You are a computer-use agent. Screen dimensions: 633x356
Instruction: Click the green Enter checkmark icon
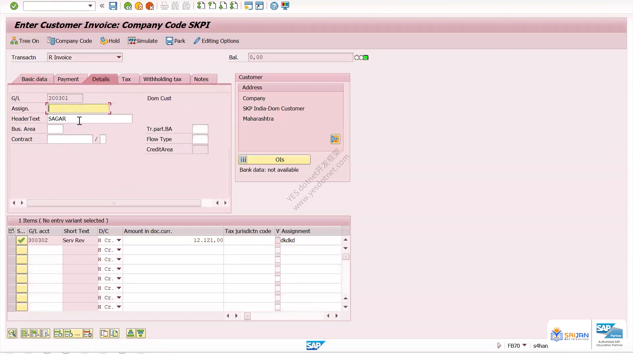click(14, 6)
